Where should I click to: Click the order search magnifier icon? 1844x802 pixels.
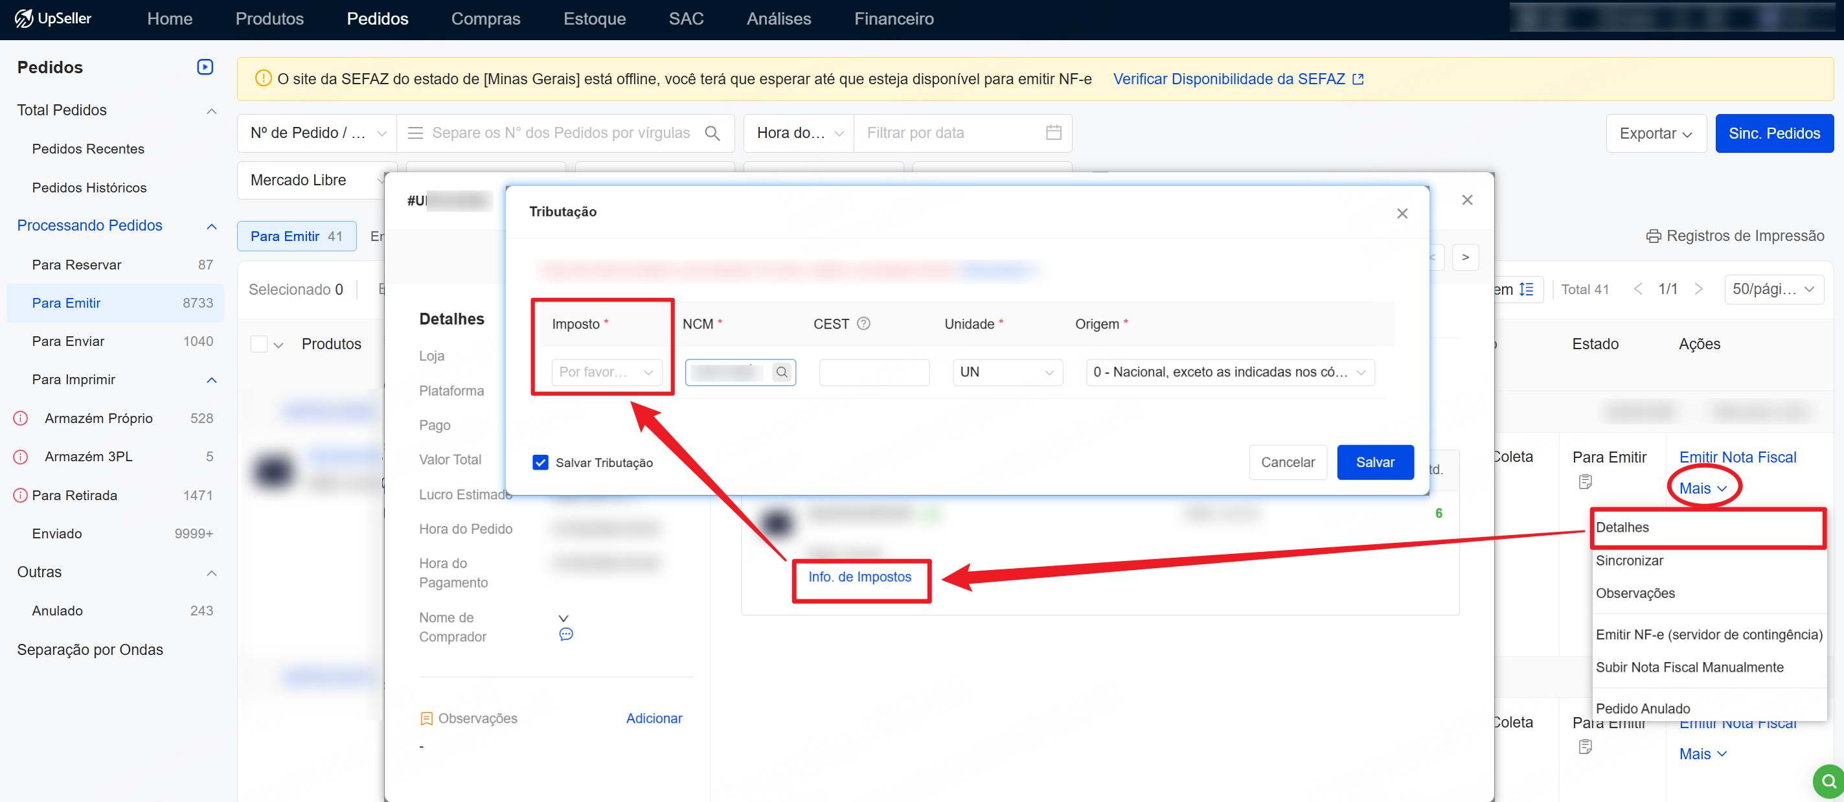pyautogui.click(x=712, y=133)
